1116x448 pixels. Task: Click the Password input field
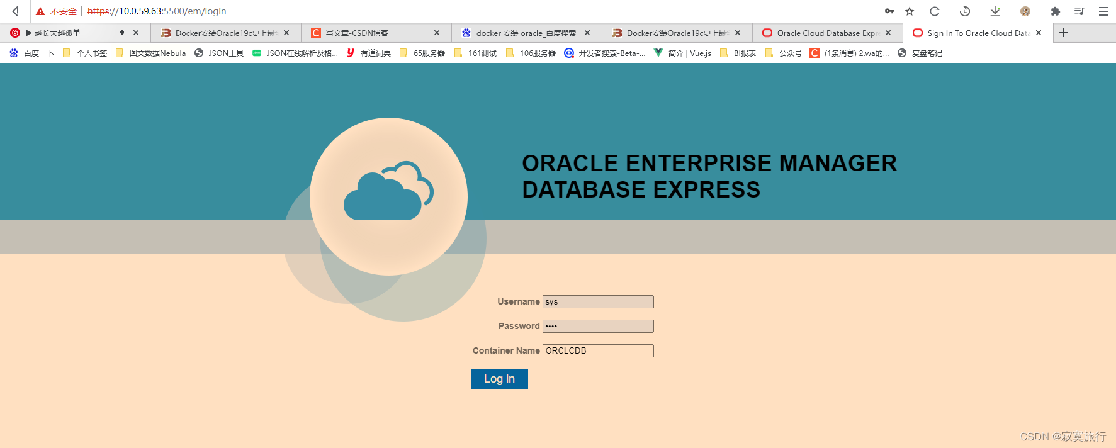(x=598, y=326)
